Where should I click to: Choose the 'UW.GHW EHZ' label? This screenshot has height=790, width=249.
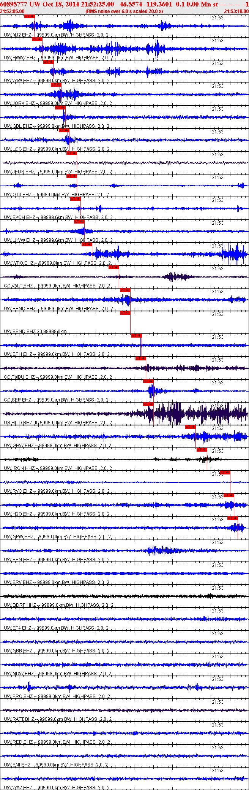point(19,446)
